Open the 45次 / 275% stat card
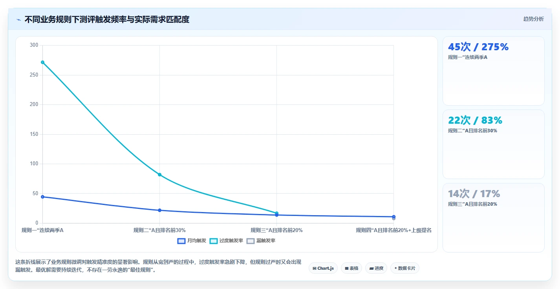 (x=493, y=71)
